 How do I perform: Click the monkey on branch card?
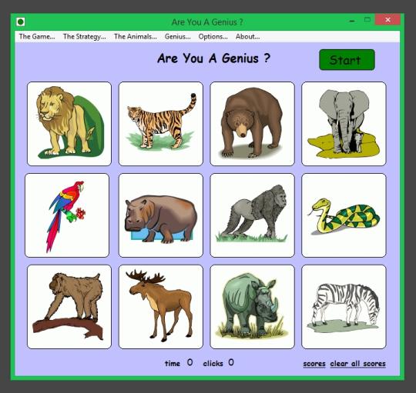pyautogui.click(x=69, y=307)
